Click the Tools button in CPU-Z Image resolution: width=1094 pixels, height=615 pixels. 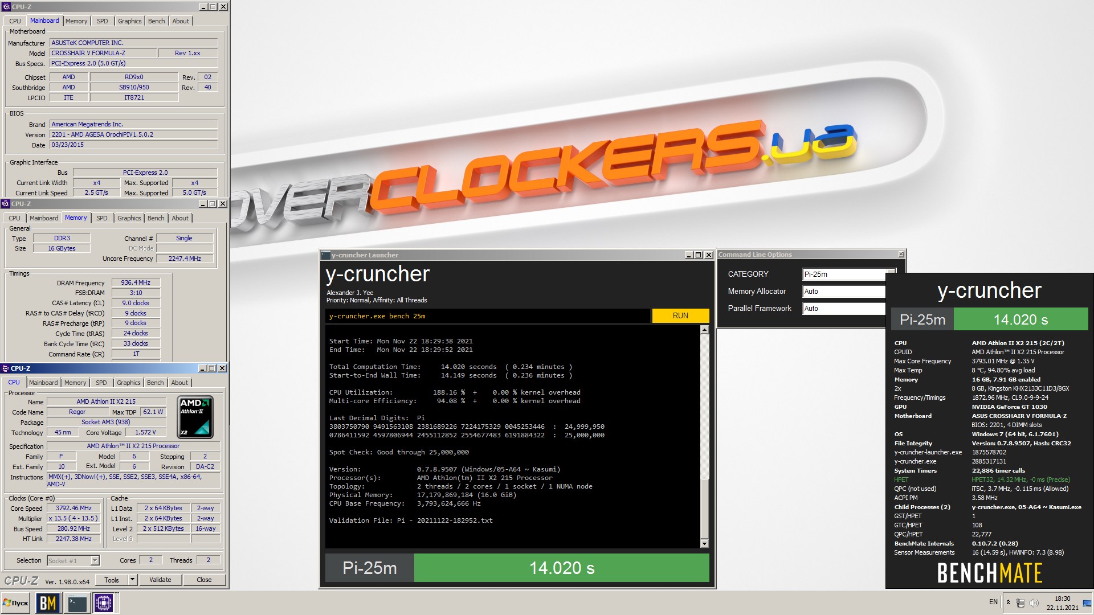(112, 580)
